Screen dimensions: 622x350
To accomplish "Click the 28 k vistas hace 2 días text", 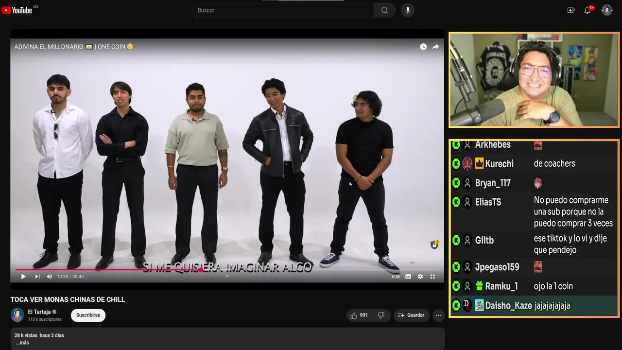I will tap(39, 335).
